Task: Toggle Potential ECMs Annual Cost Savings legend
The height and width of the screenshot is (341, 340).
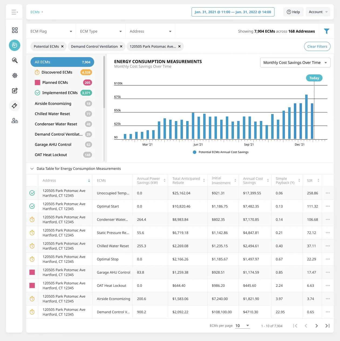Action: point(221,152)
